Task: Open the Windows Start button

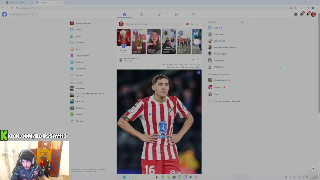Action: click(x=124, y=177)
